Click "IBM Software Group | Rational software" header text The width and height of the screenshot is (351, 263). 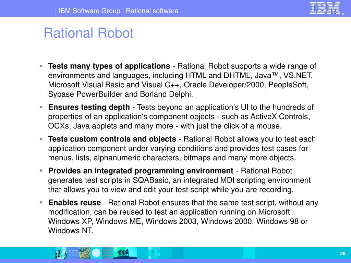point(118,11)
